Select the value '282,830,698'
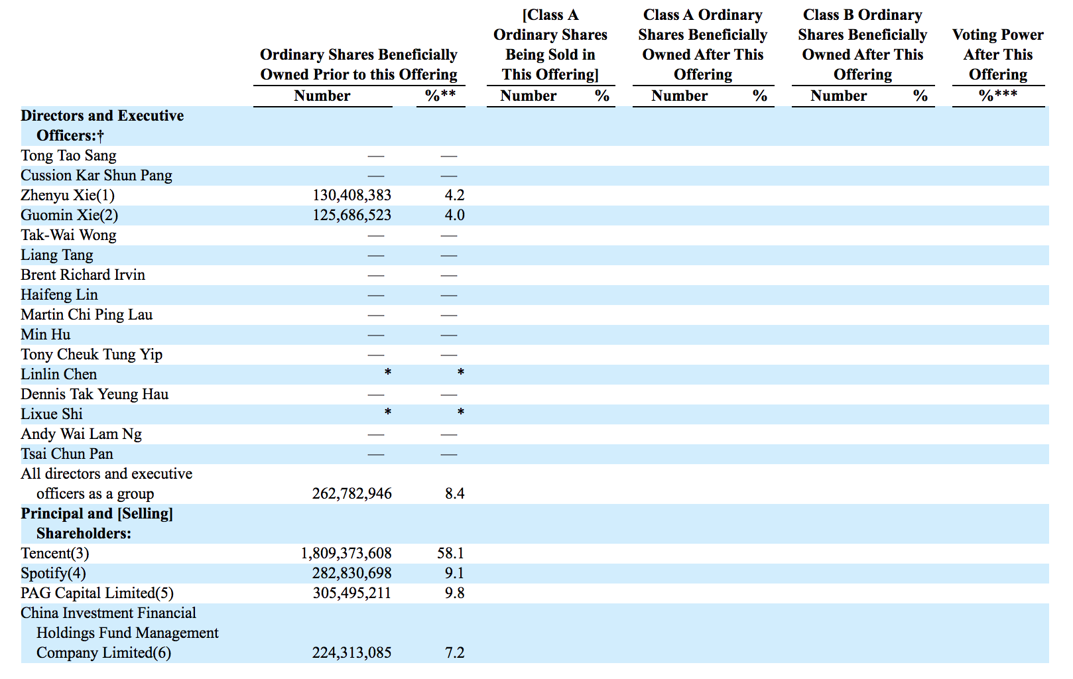The image size is (1073, 679). click(352, 574)
